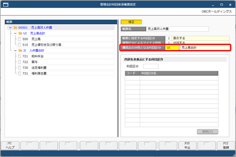Click the document icon for 721 給料手当

pyautogui.click(x=20, y=56)
